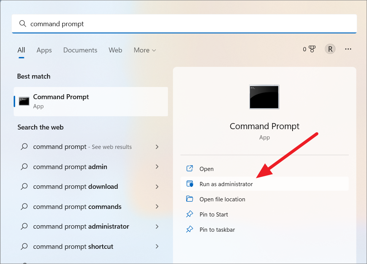Click the Pin to taskbar pin icon
The height and width of the screenshot is (264, 367).
[190, 229]
